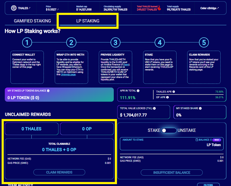
Task: Click the Insufficient Balance button
Action: click(x=172, y=173)
